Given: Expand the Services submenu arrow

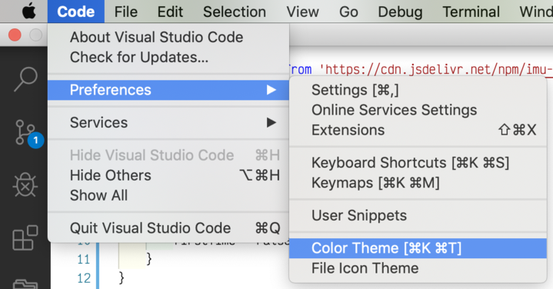Looking at the screenshot, I should [x=272, y=123].
